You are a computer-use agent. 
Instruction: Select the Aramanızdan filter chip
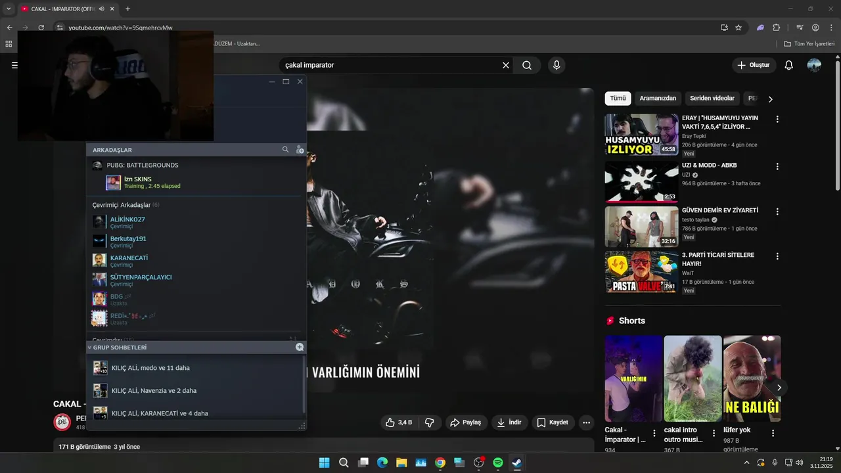[x=658, y=99]
